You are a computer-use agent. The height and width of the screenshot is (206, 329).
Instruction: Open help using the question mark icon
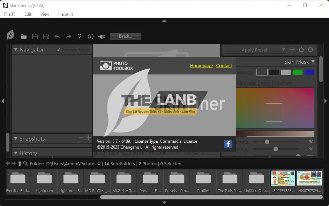(80, 37)
